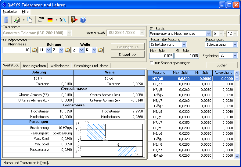This screenshot has width=241, height=167.
Task: Click the folder icon next to Welle grade
Action: pos(100,50)
